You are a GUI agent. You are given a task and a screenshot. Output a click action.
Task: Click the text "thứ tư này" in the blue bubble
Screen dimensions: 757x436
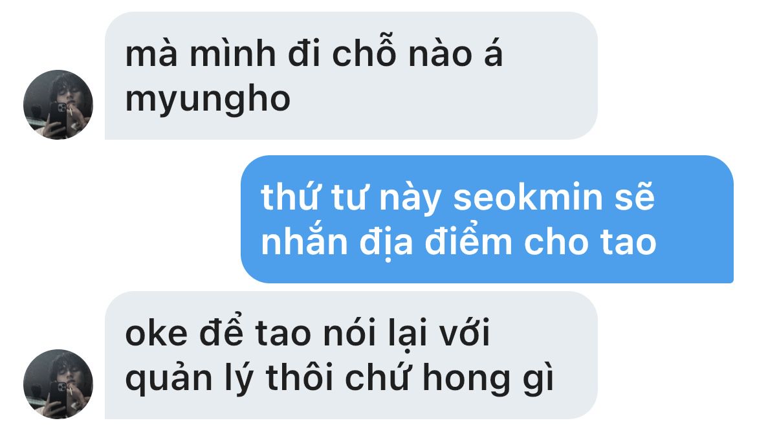point(351,197)
